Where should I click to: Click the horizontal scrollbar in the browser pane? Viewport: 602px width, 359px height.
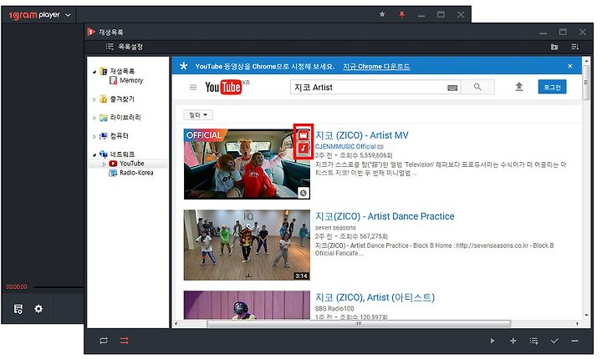click(359, 324)
